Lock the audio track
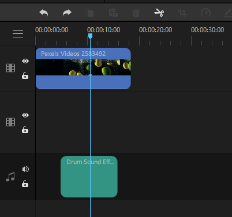Viewport: 232px width, 217px height. [25, 184]
